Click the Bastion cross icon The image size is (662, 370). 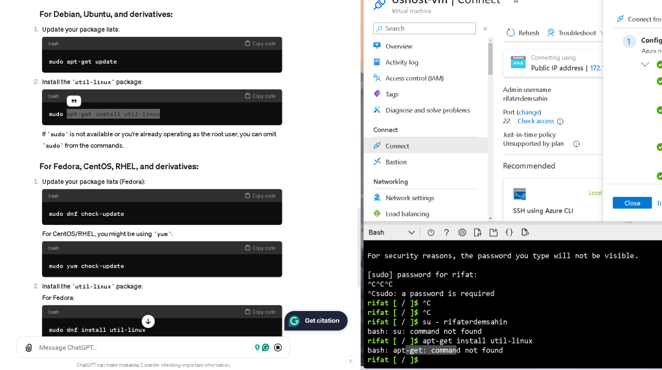377,161
